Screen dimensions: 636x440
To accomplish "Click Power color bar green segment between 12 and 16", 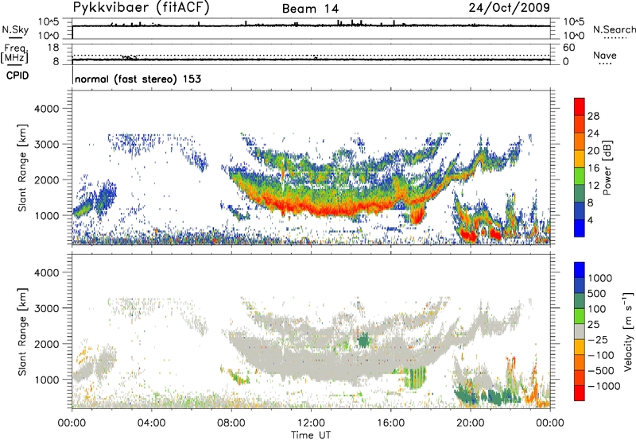I will point(580,176).
